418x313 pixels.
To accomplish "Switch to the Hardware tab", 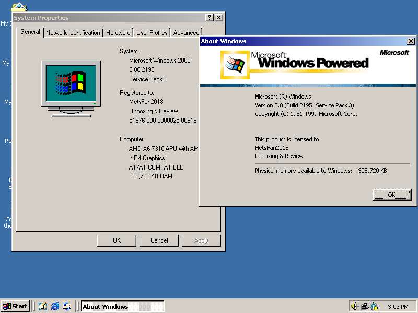I will [118, 33].
